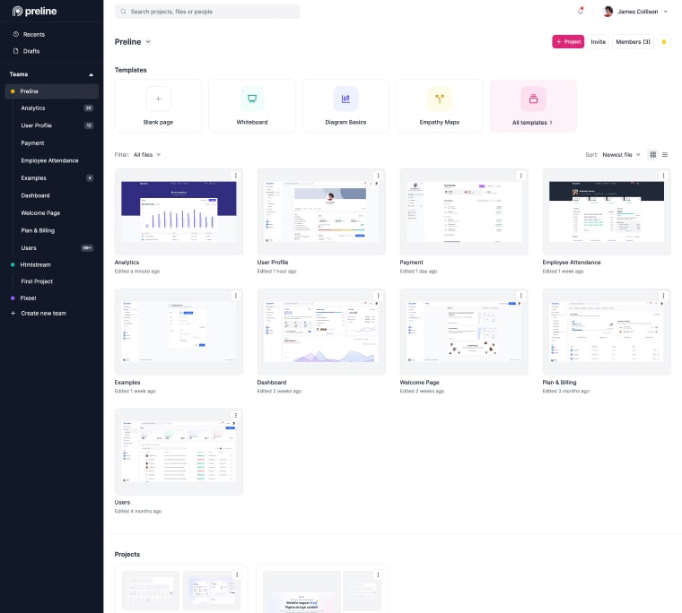The width and height of the screenshot is (682, 613).
Task: Click the Invite button
Action: [x=598, y=42]
